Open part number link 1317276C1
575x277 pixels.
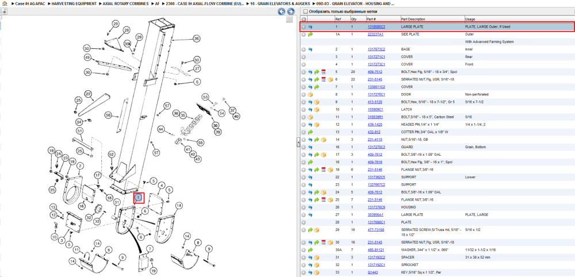coord(376,94)
